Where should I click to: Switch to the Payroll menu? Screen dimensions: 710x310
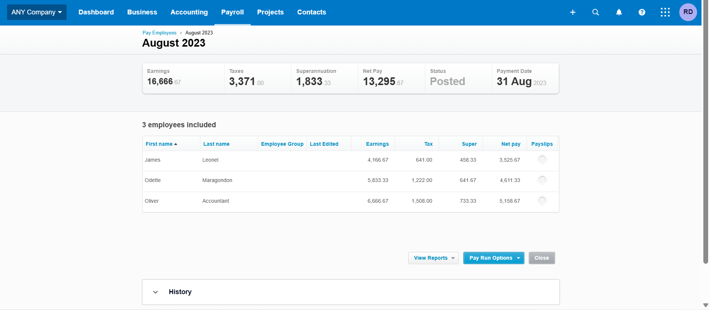point(232,12)
